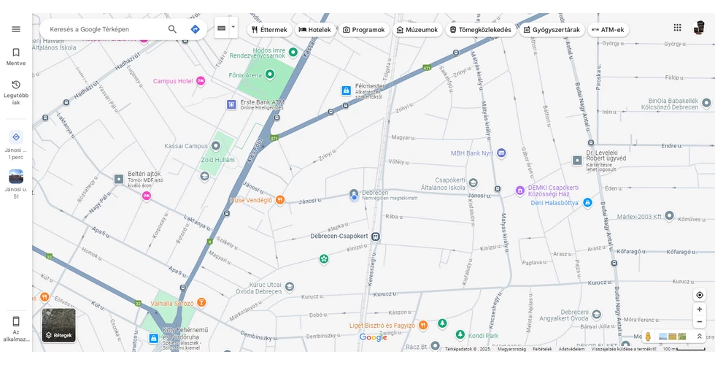
Task: Select the Márlex-2003 Kft. marker
Action: tap(669, 215)
